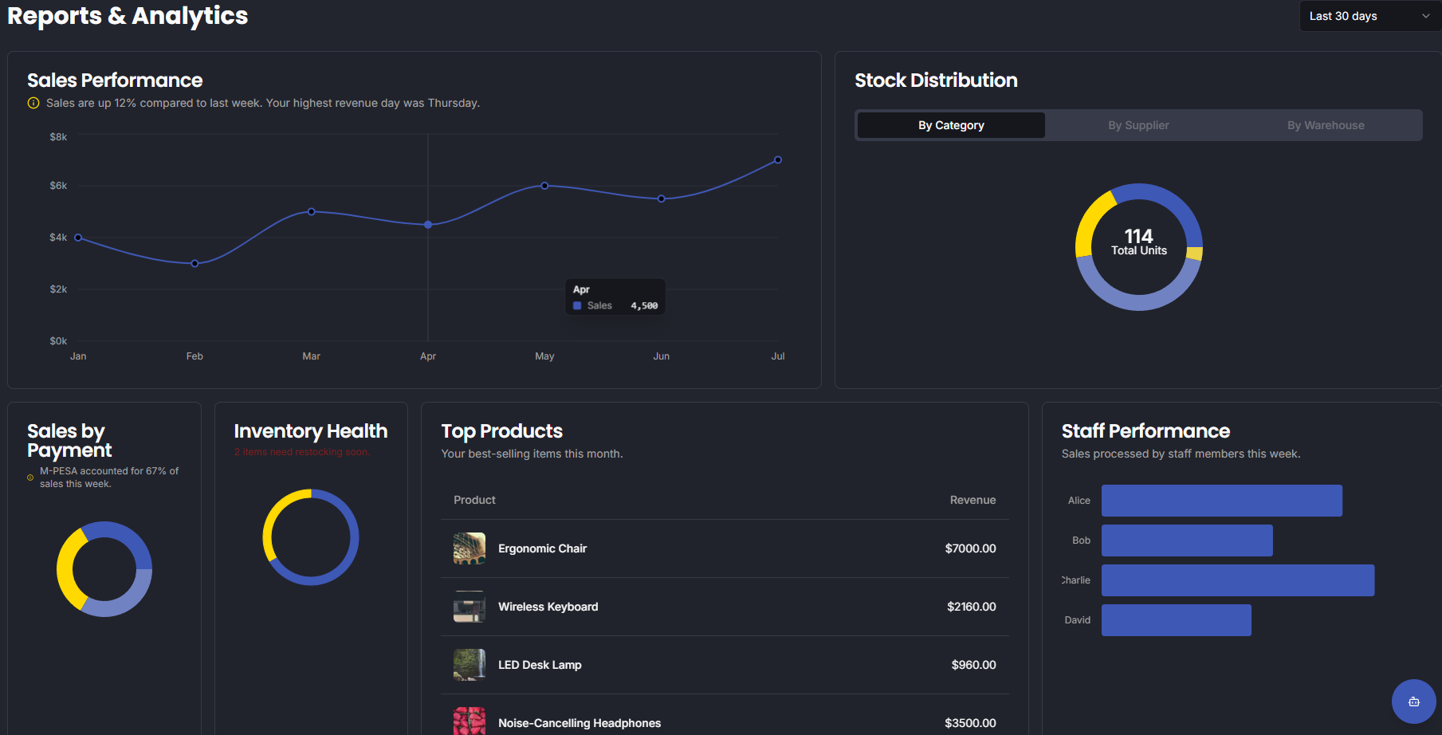The image size is (1442, 735).
Task: Click Alice's bar in Staff Performance
Action: pyautogui.click(x=1221, y=500)
